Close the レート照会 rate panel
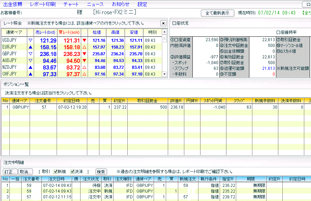The width and height of the screenshot is (311, 201). pos(163,23)
